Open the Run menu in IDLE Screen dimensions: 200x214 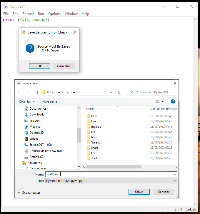tap(41, 14)
